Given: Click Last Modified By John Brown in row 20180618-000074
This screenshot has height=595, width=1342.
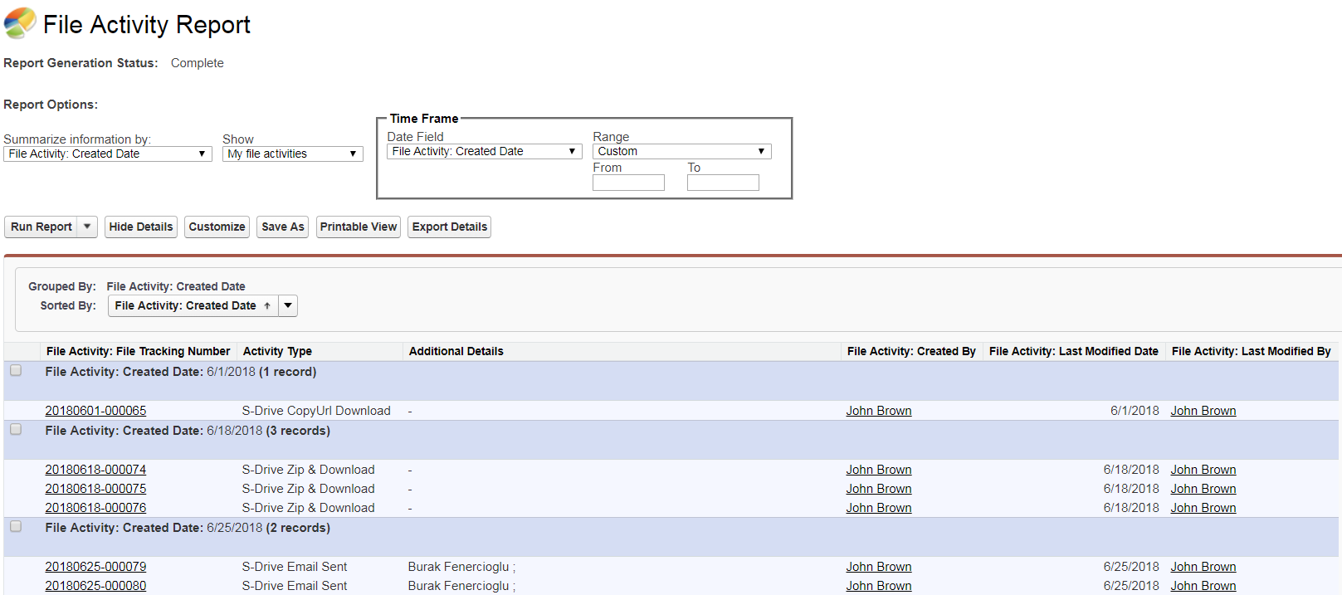Looking at the screenshot, I should tap(1203, 470).
